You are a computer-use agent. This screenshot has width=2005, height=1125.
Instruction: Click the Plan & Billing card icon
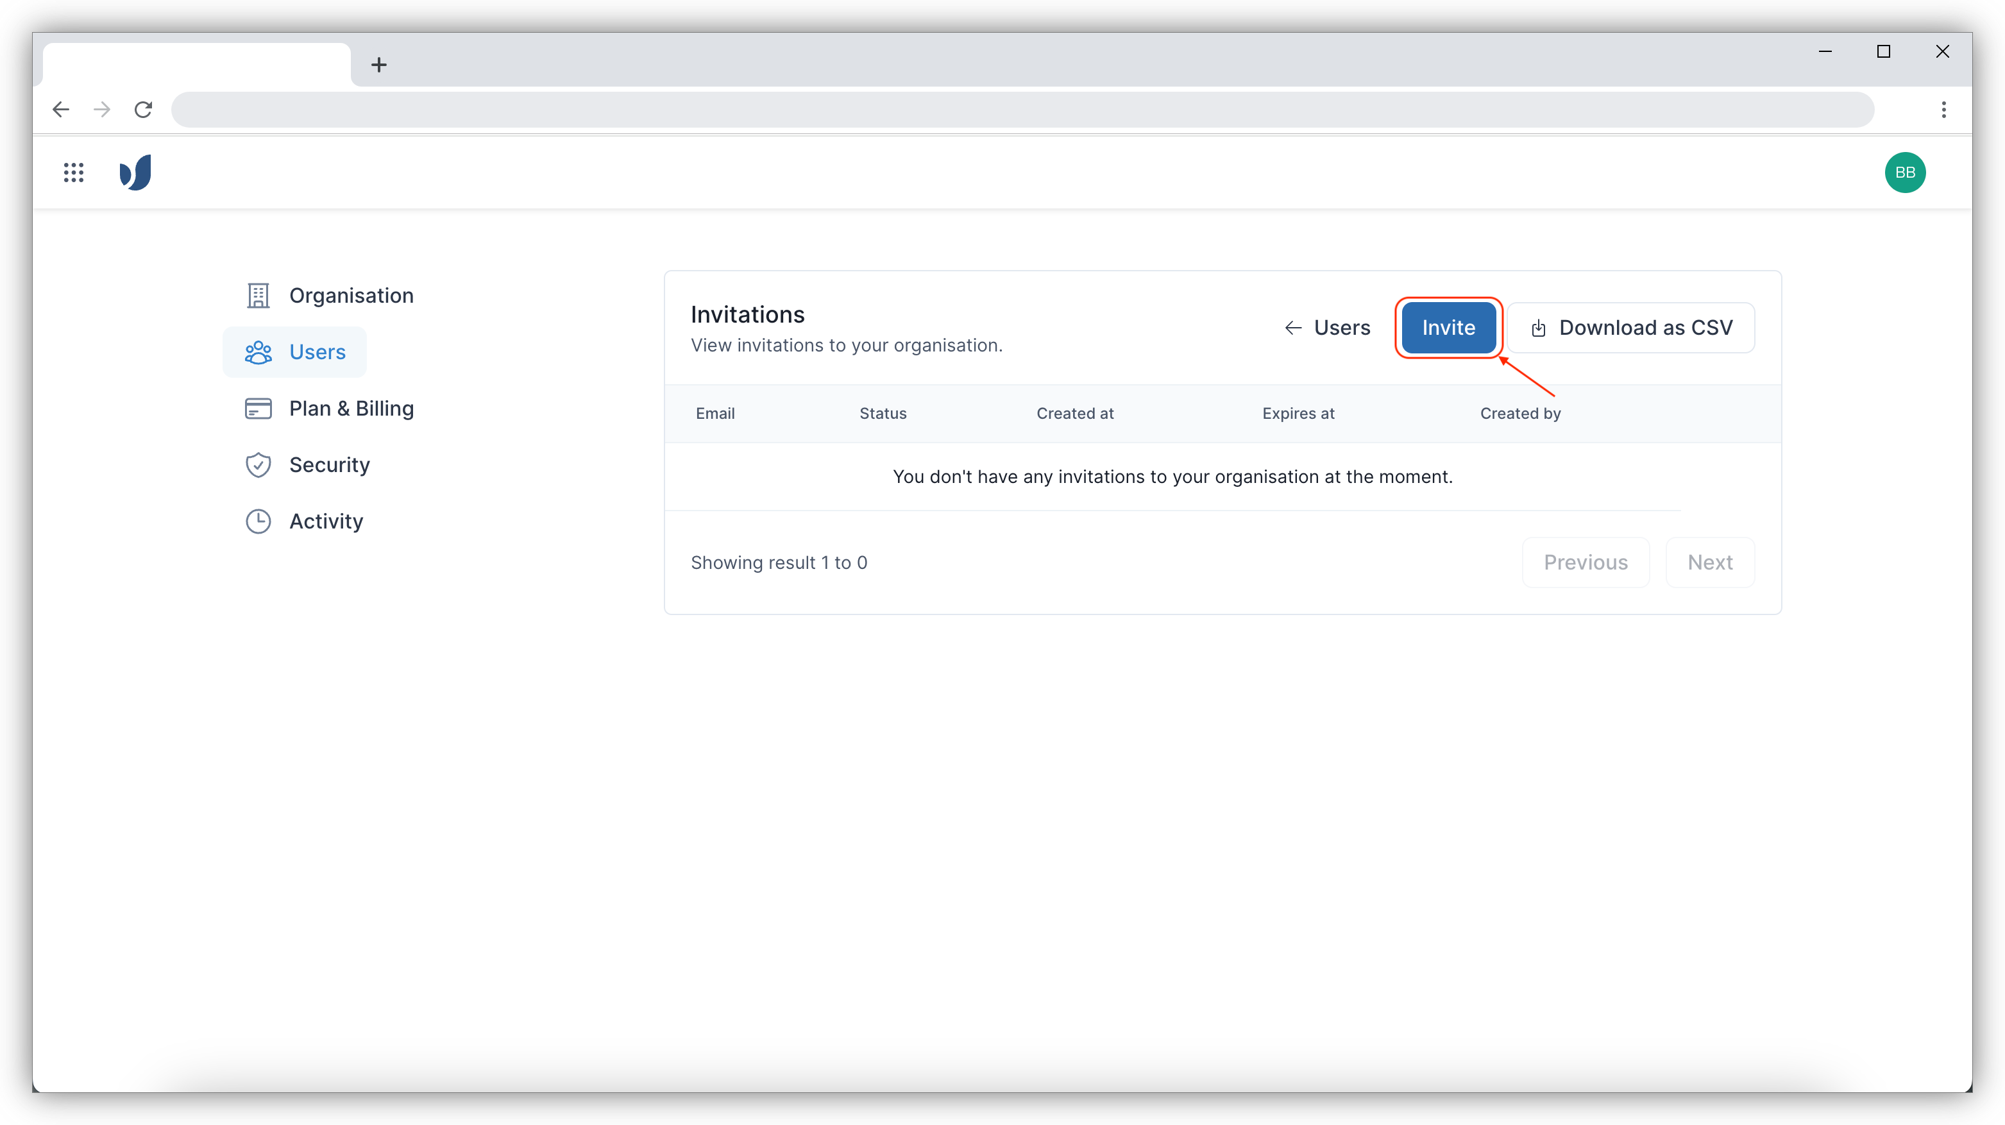coord(258,409)
